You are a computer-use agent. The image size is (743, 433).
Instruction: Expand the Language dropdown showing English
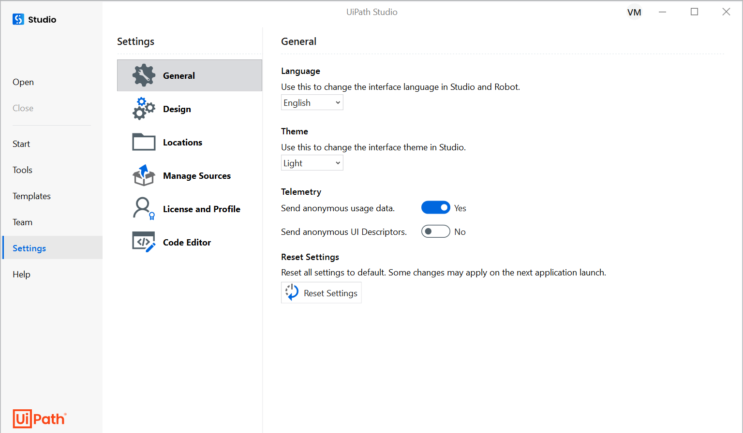312,102
